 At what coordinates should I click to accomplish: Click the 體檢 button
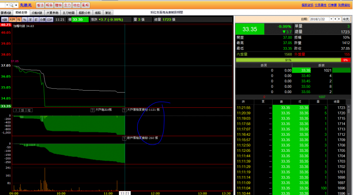pyautogui.click(x=58, y=5)
